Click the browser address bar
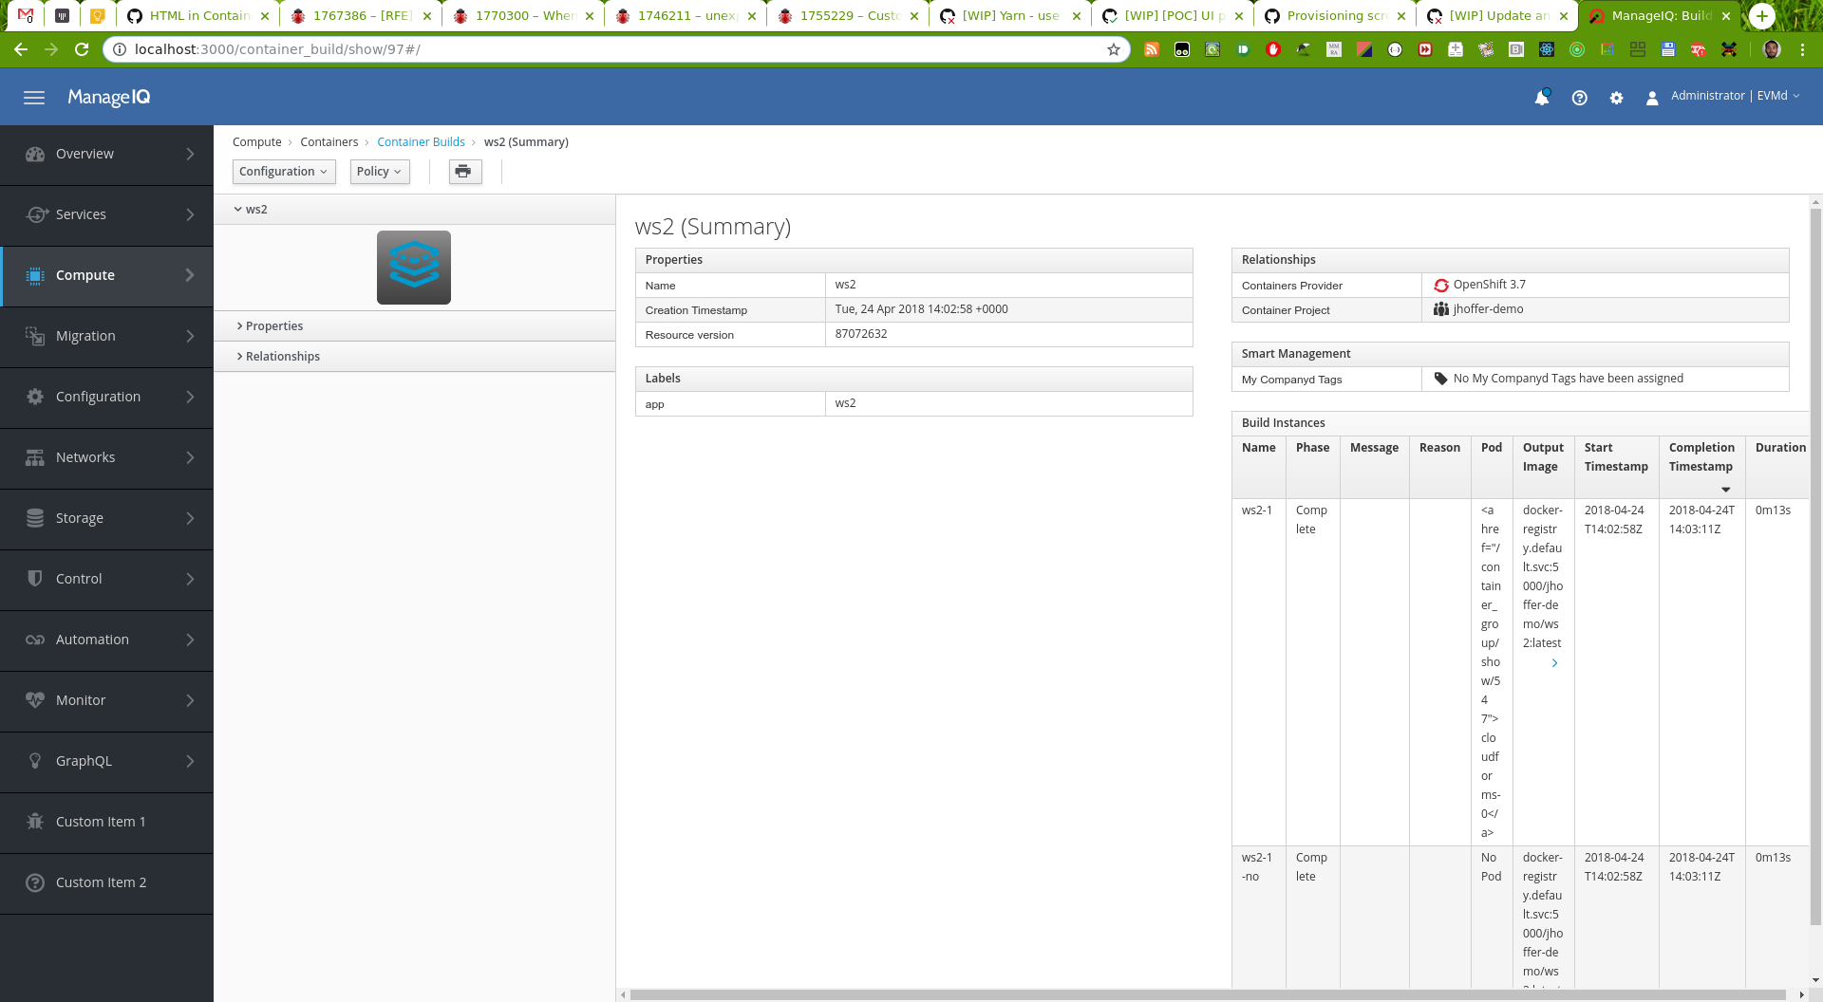Screen dimensions: 1823x1002 pyautogui.click(x=617, y=49)
